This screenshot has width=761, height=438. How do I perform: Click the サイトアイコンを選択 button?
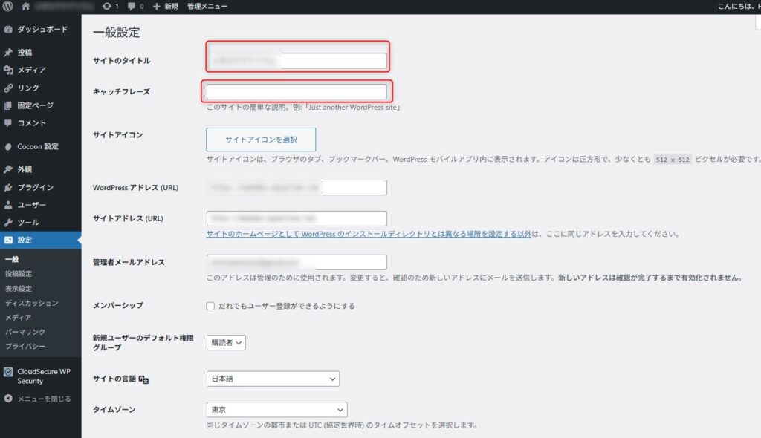(260, 140)
